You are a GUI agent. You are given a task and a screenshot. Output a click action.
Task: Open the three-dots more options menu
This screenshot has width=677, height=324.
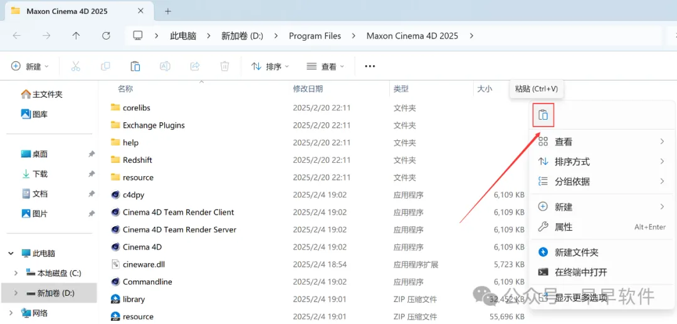pos(370,66)
